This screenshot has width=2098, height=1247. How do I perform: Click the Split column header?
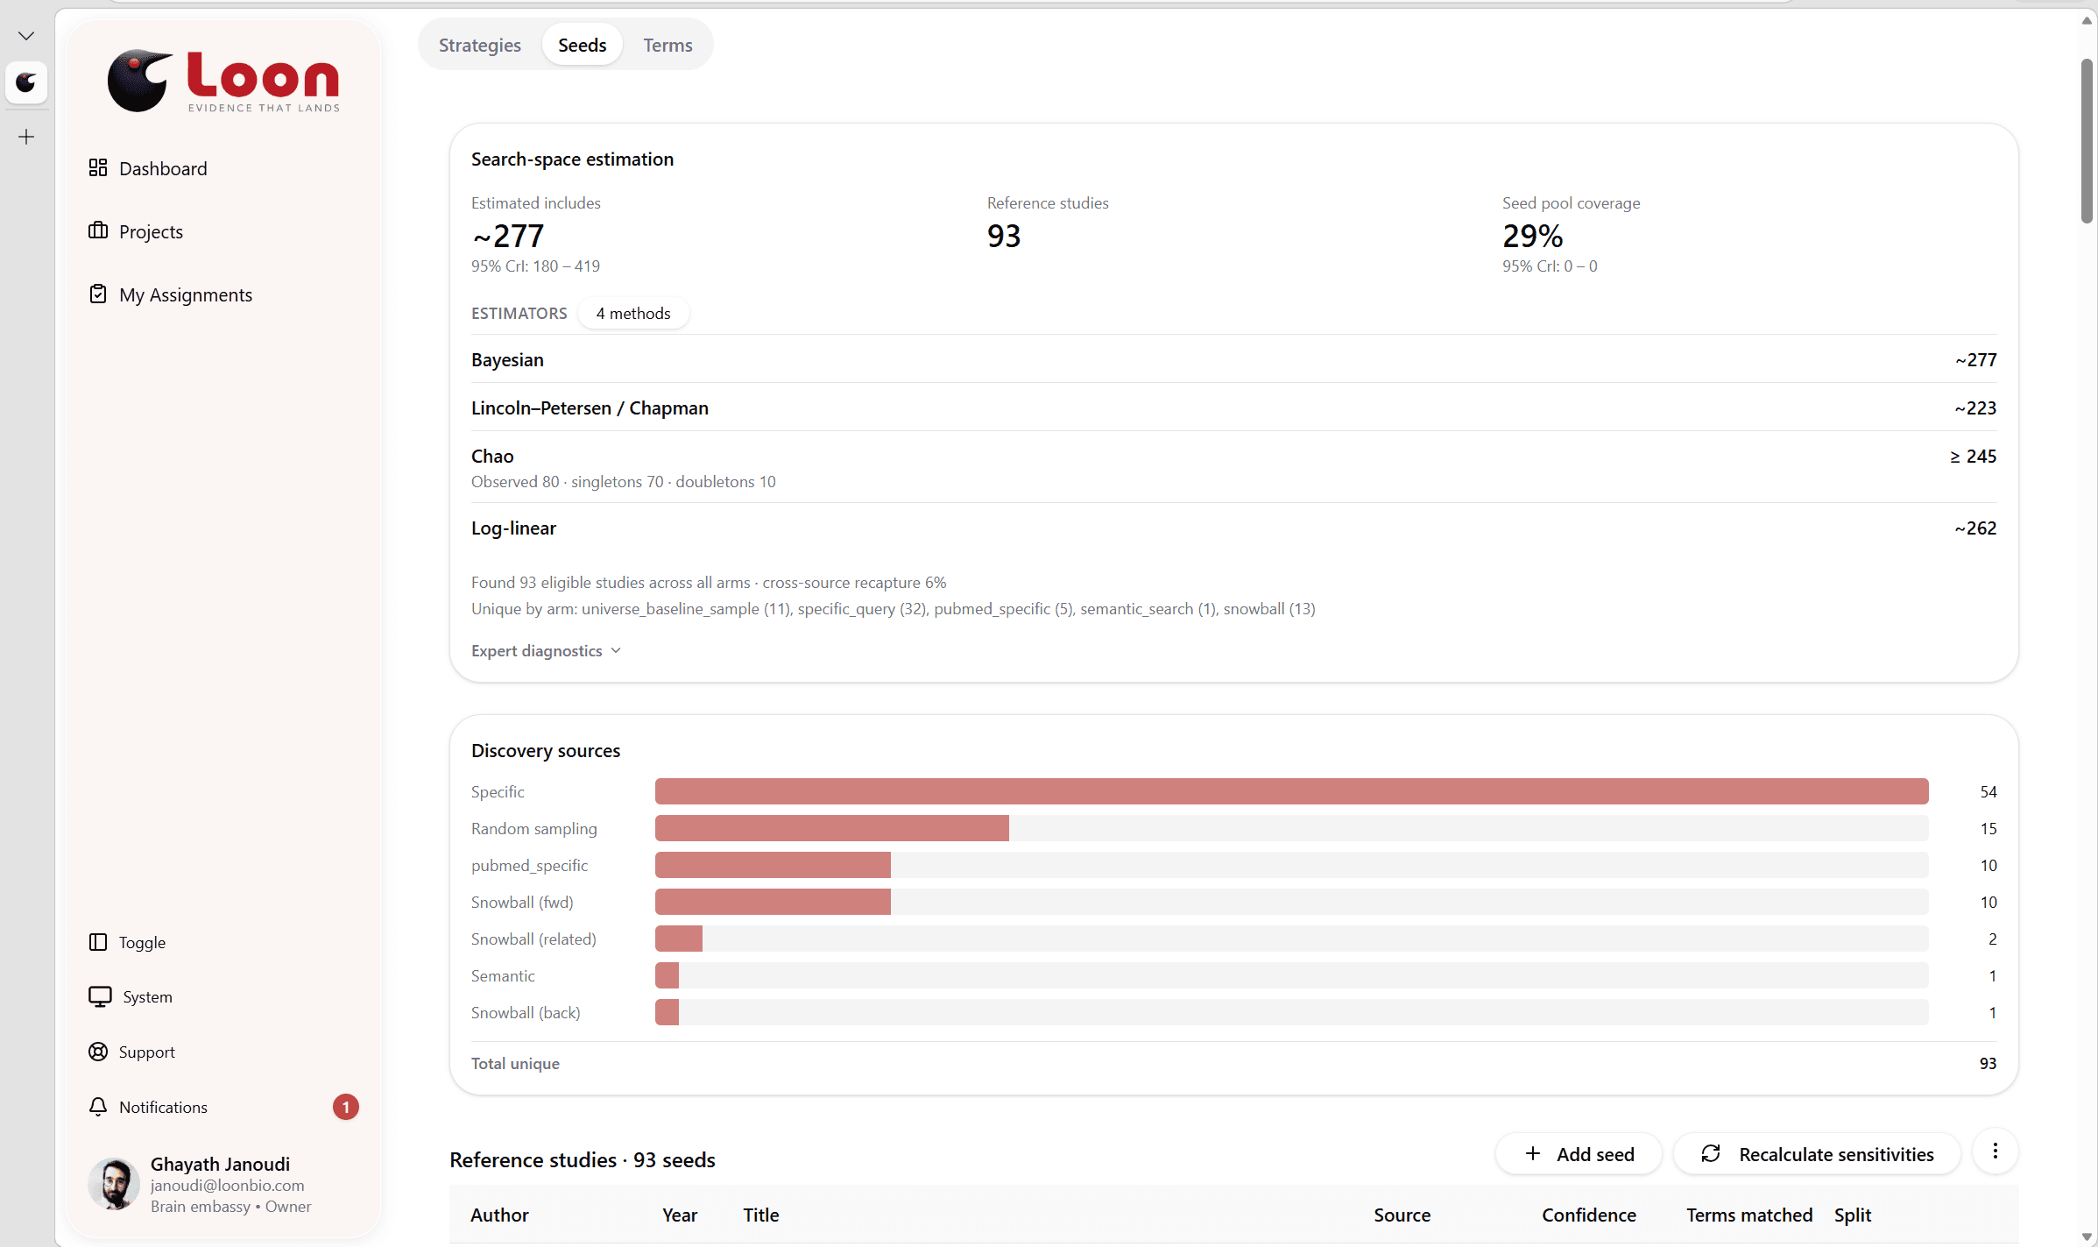[x=1853, y=1215]
